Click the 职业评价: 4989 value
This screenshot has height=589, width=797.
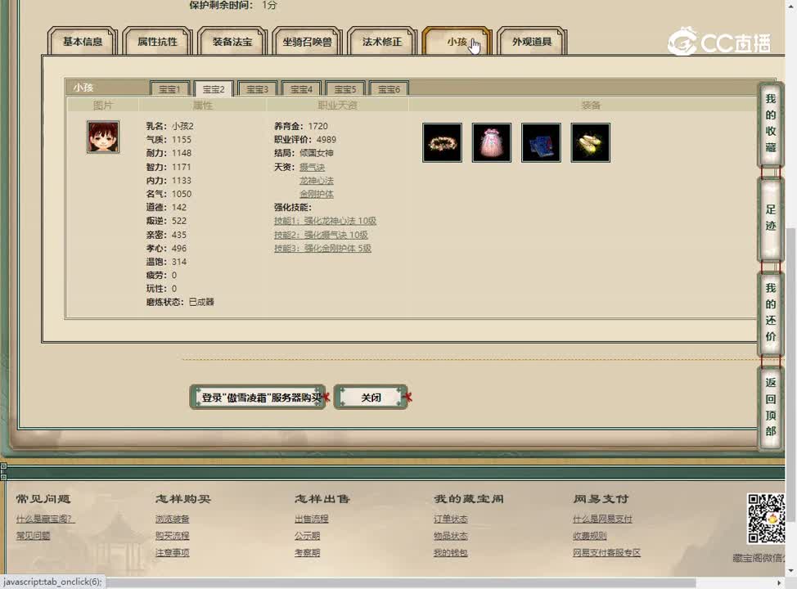click(305, 140)
